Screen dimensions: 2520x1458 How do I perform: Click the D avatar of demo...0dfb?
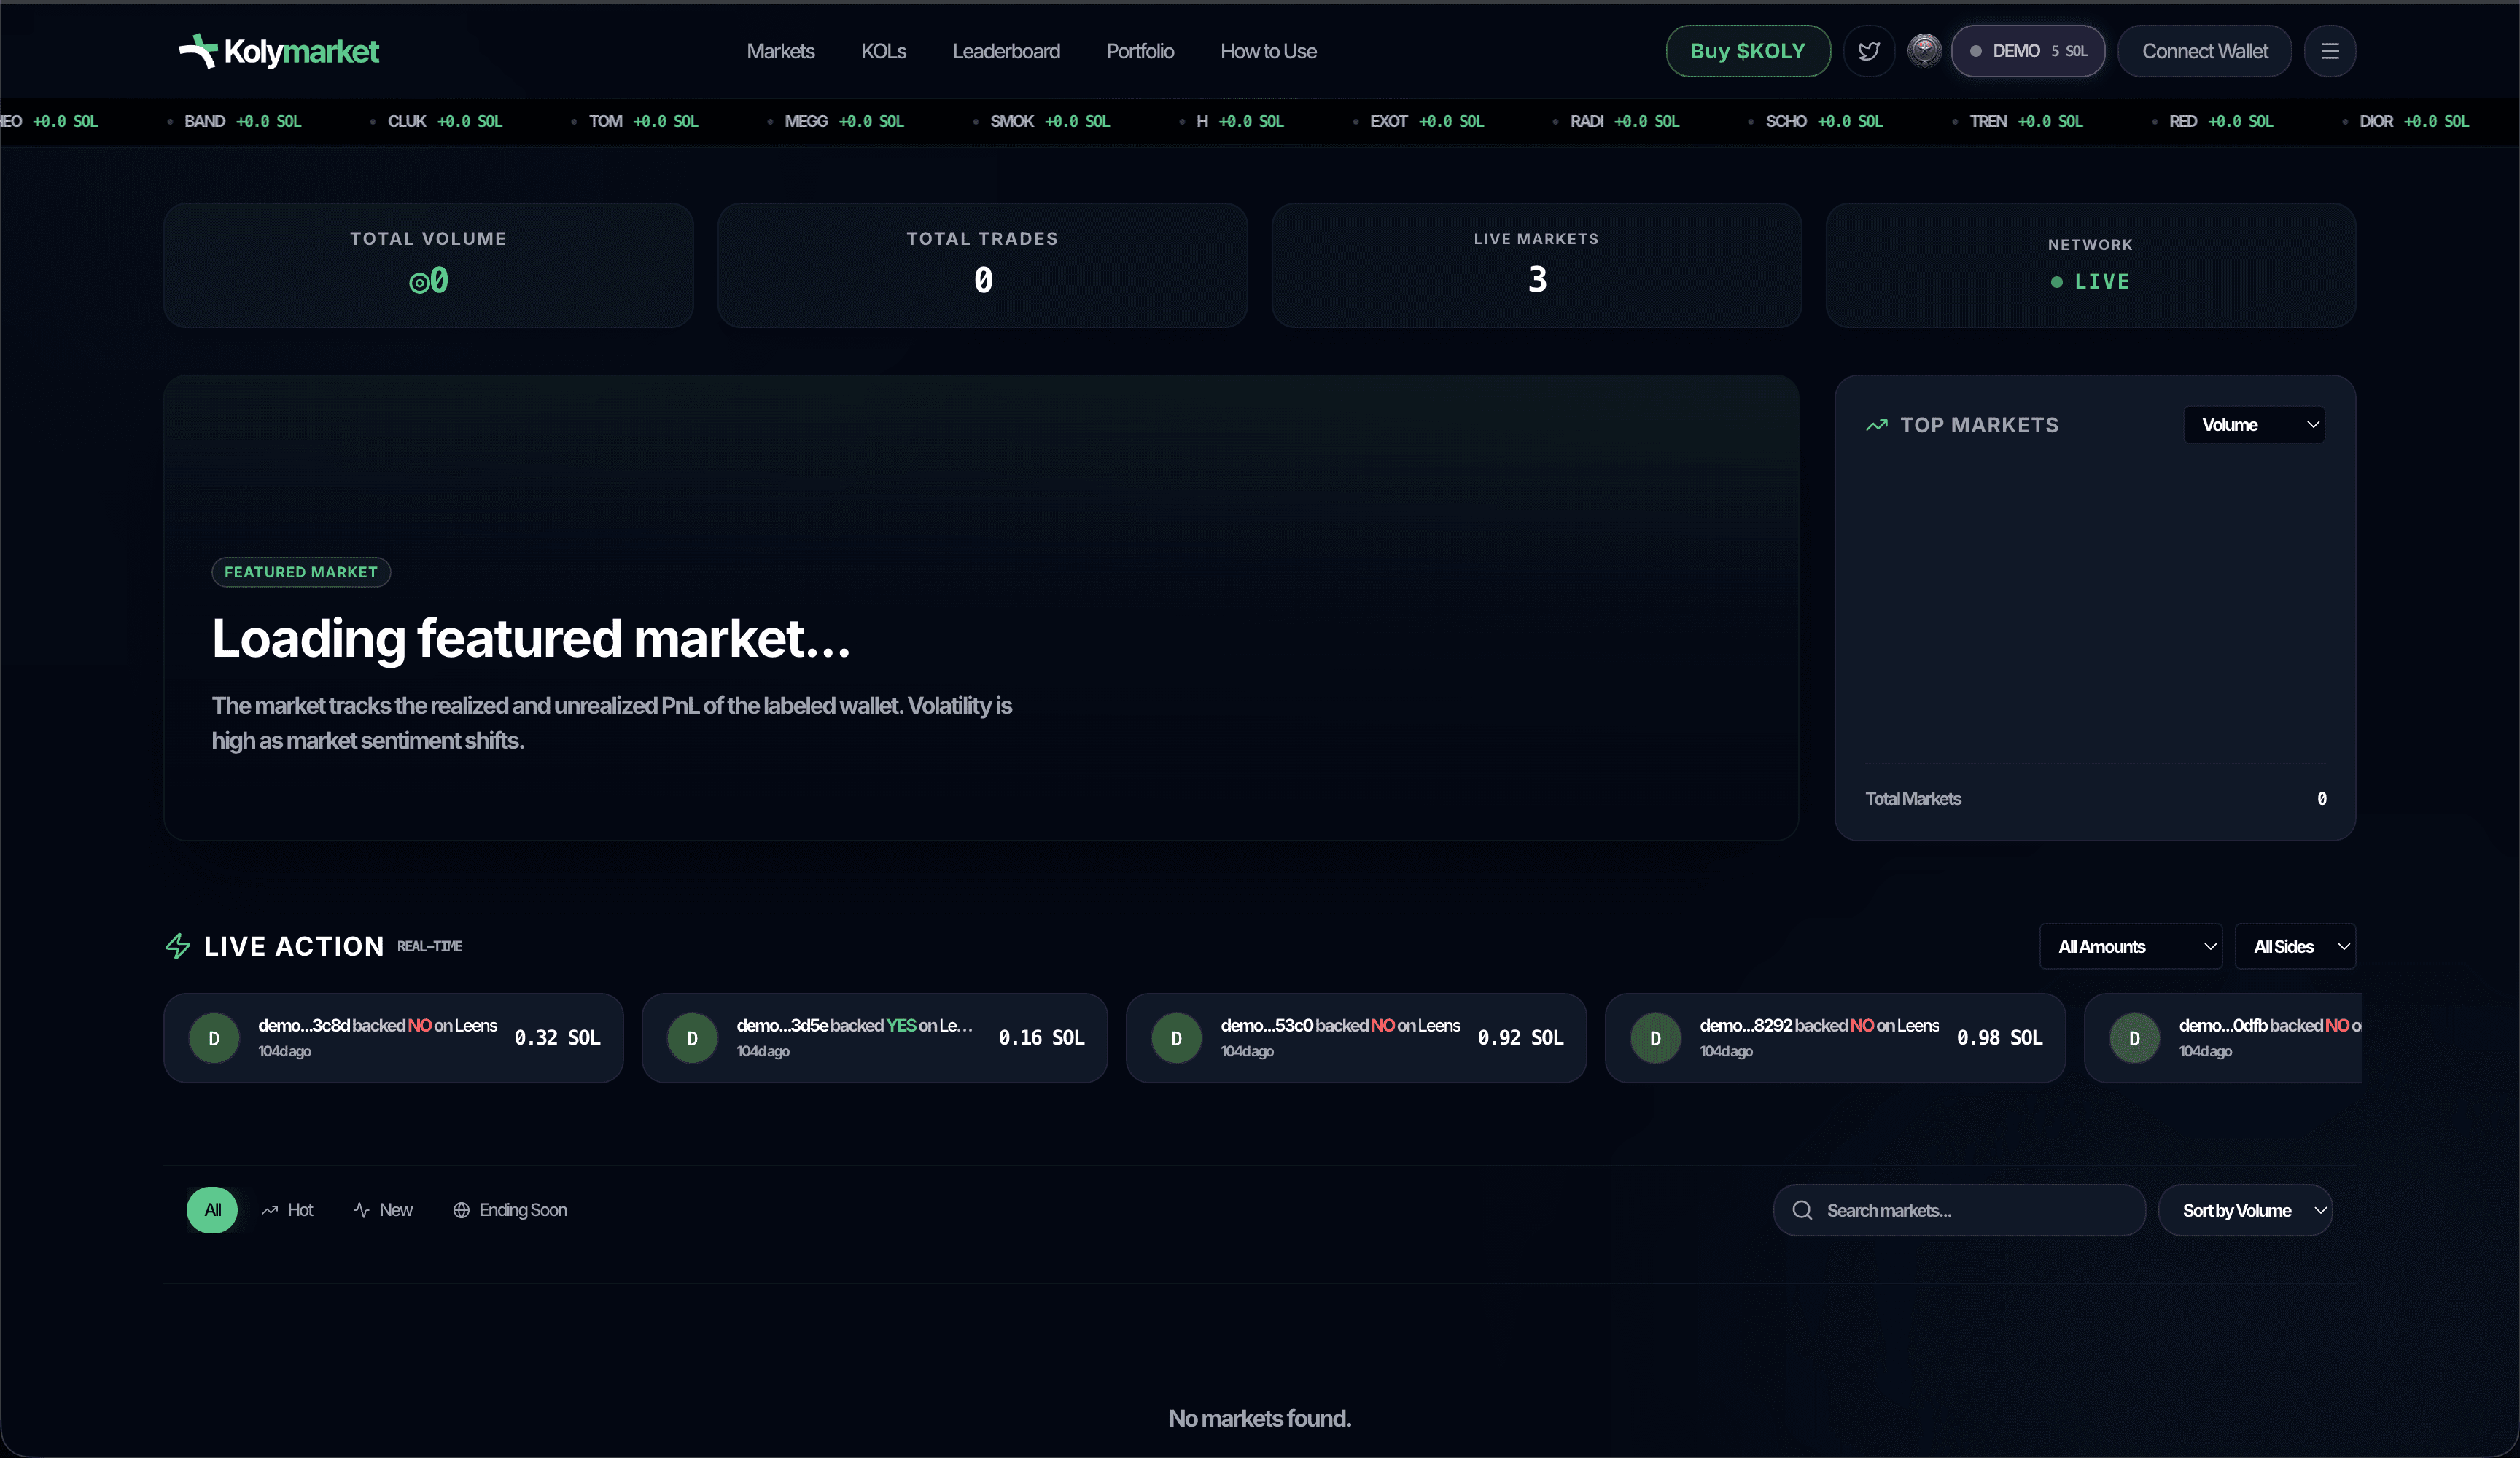(2134, 1038)
